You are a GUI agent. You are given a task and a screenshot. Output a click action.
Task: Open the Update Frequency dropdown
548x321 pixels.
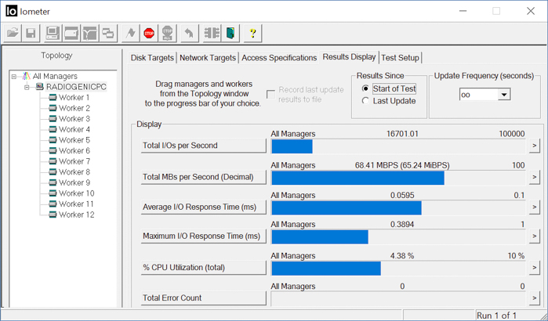503,95
